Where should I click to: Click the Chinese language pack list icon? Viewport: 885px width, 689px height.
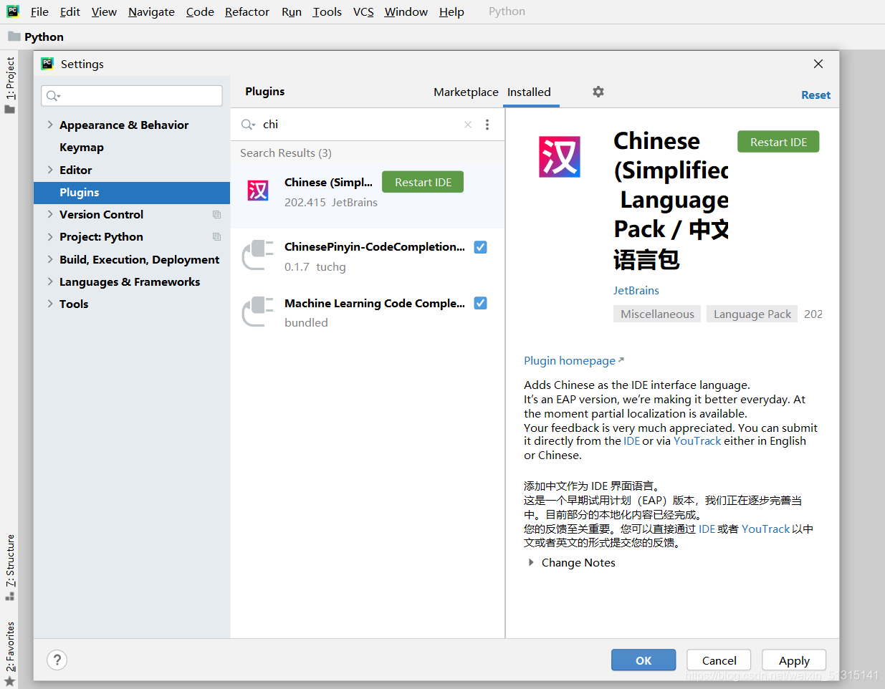point(258,191)
